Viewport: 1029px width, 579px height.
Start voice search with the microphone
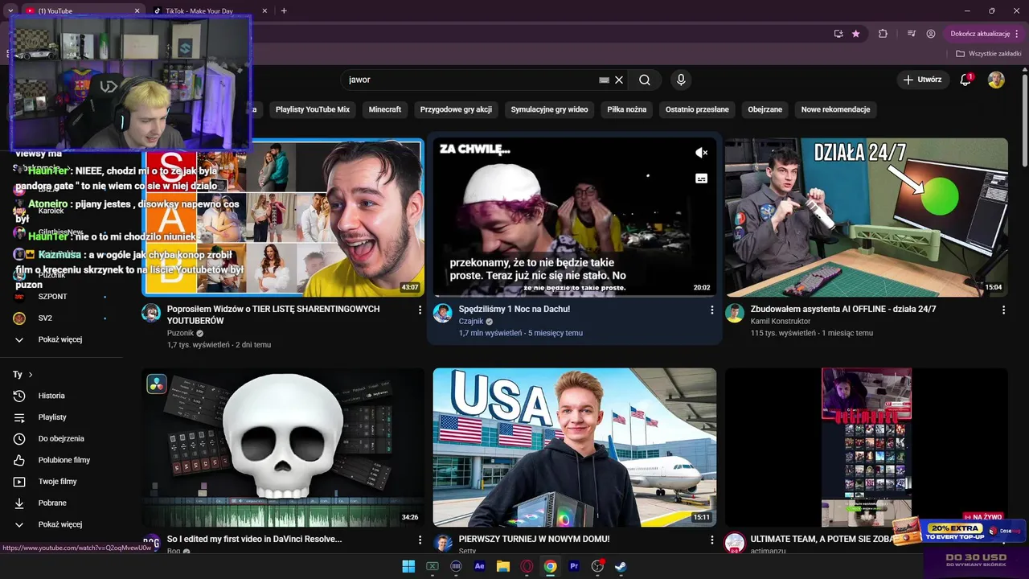(681, 80)
